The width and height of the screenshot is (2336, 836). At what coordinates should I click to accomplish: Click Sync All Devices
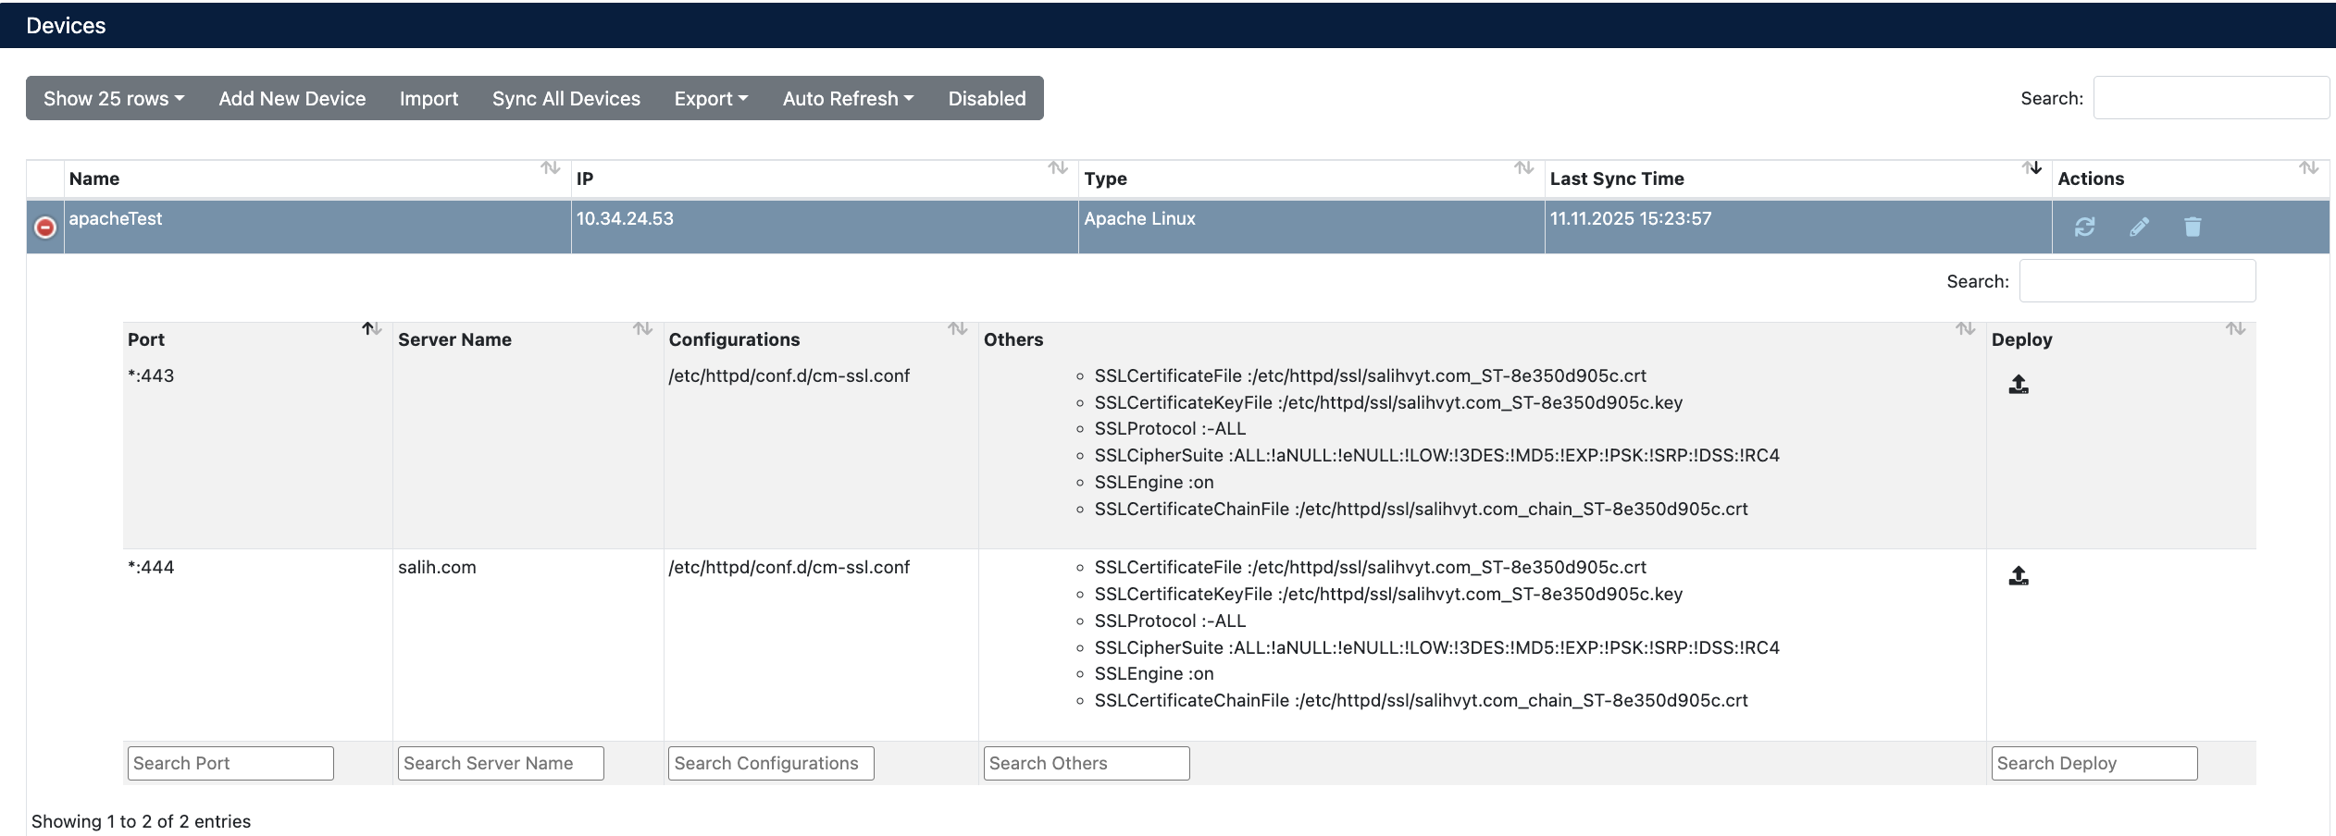pyautogui.click(x=565, y=98)
